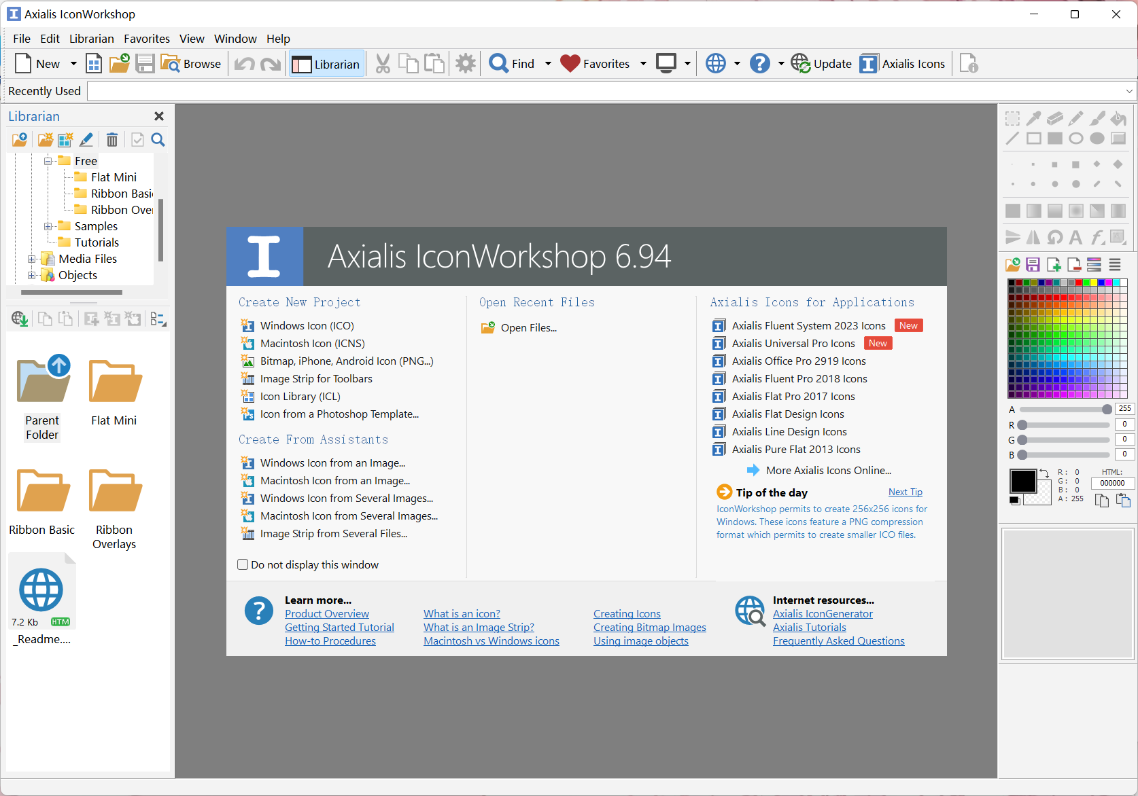This screenshot has width=1138, height=796.
Task: Adjust the alpha (A) slider
Action: (1065, 409)
